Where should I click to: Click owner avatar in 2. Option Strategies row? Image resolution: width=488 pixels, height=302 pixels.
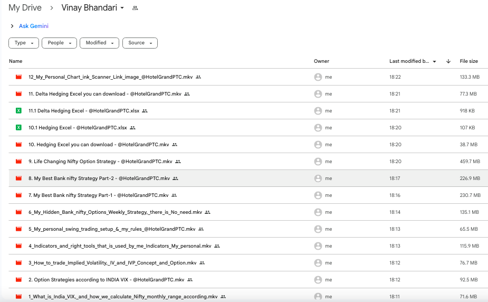318,280
